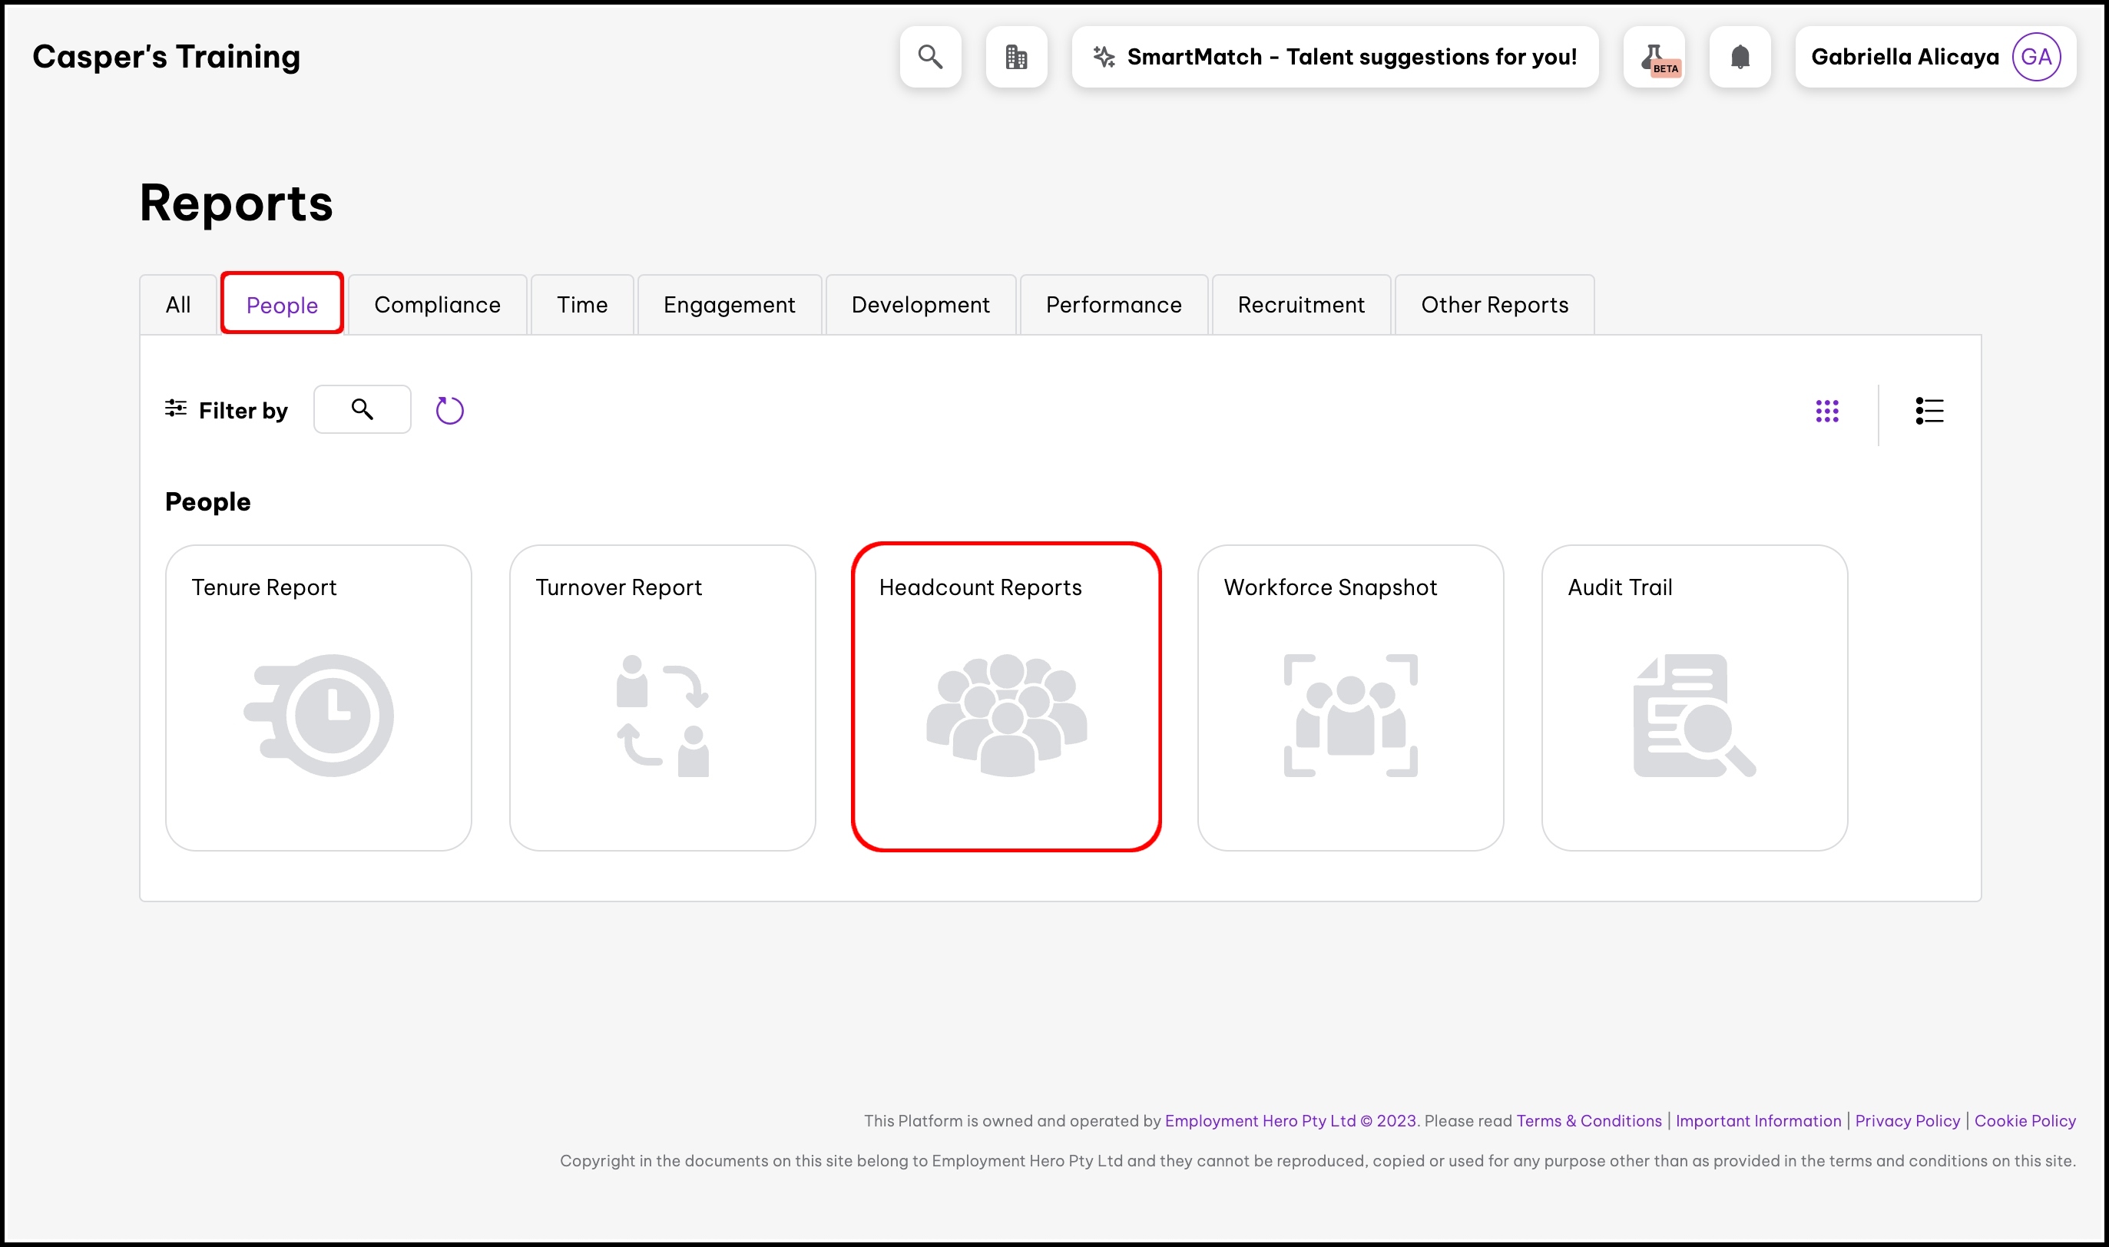
Task: Open SmartMatch talent suggestions
Action: pyautogui.click(x=1334, y=57)
